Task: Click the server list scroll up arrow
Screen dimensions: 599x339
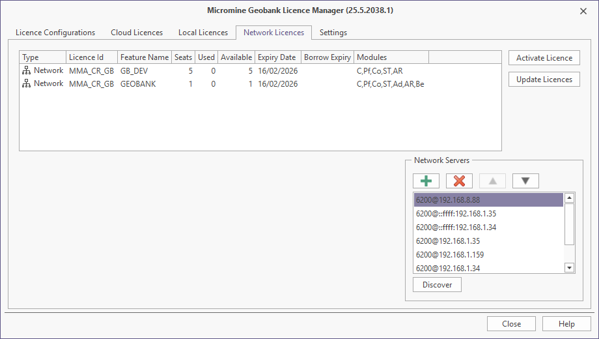Action: coord(569,198)
